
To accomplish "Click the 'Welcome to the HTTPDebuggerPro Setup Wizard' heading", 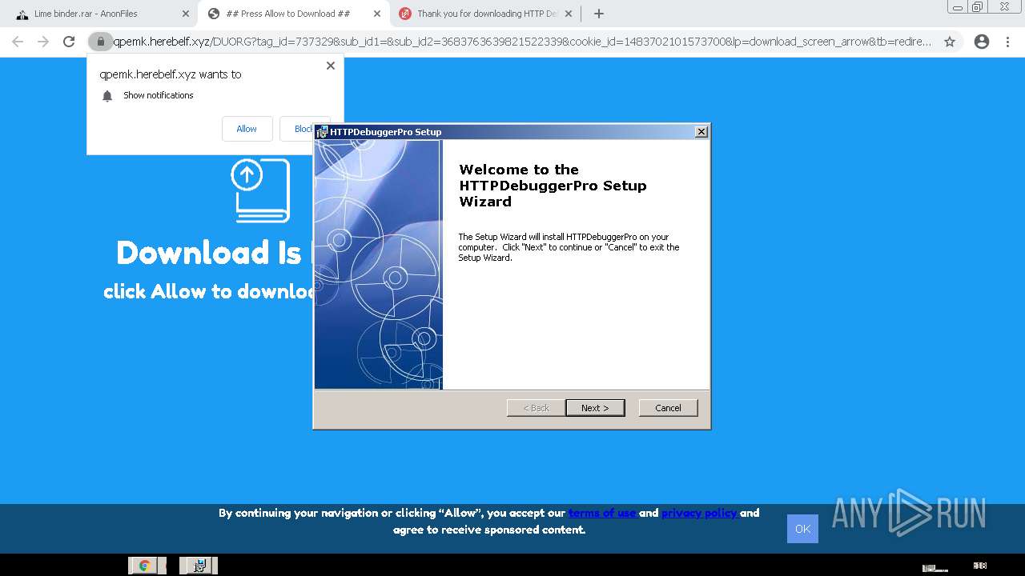I will [553, 186].
